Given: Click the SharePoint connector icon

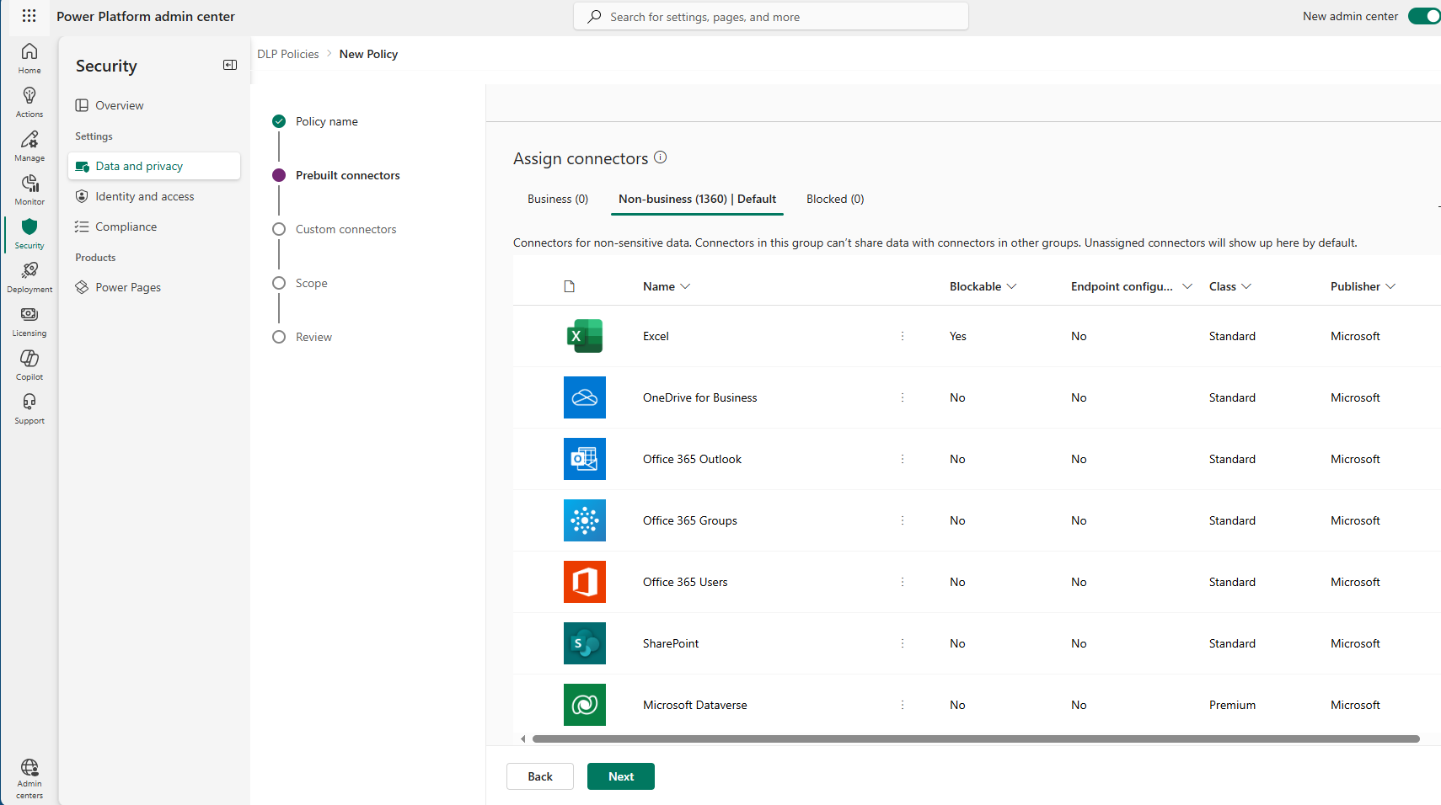Looking at the screenshot, I should [585, 643].
